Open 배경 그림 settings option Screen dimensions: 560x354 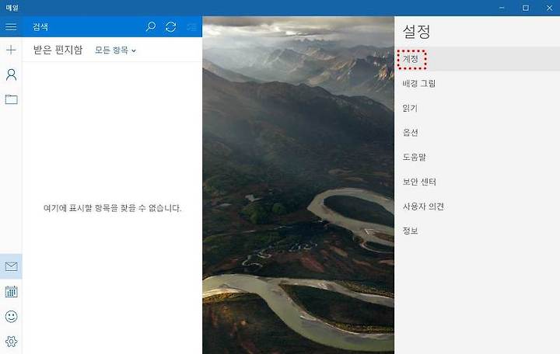pyautogui.click(x=419, y=83)
